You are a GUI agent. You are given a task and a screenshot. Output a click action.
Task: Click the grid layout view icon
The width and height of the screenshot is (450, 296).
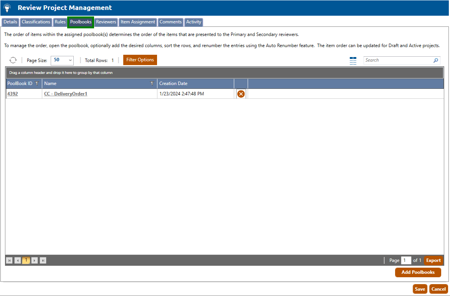click(353, 61)
